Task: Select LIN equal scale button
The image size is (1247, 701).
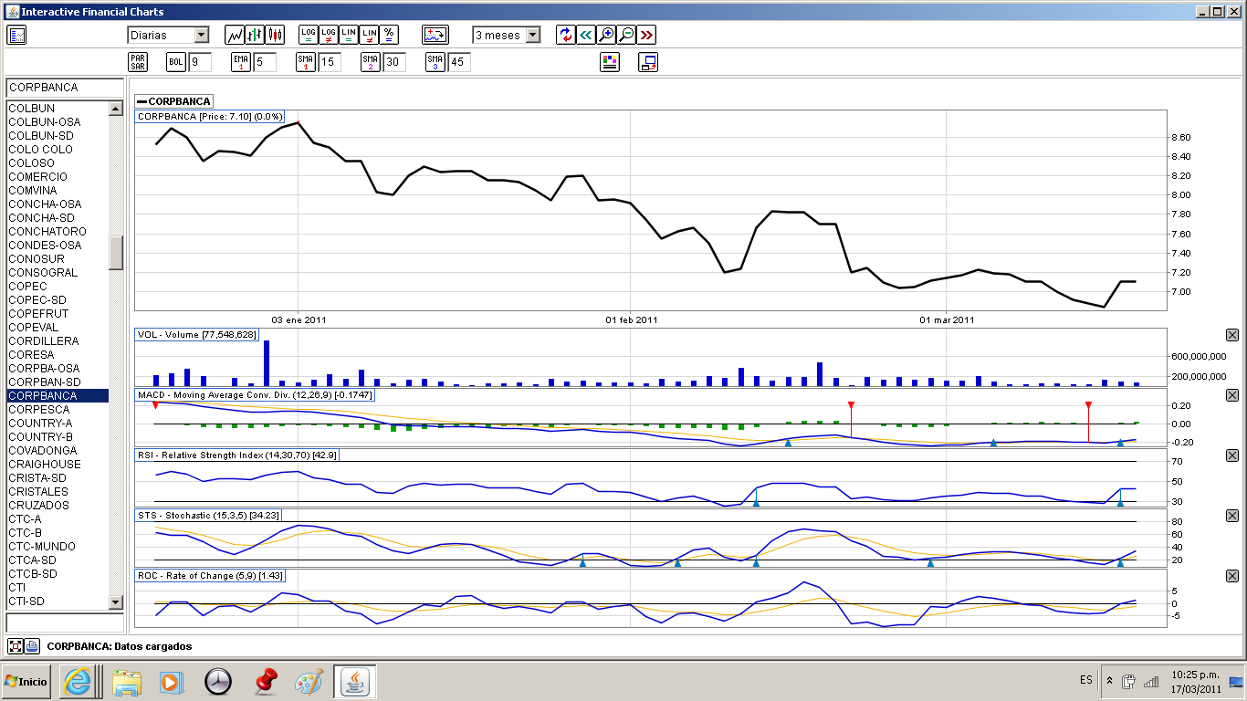Action: click(349, 35)
